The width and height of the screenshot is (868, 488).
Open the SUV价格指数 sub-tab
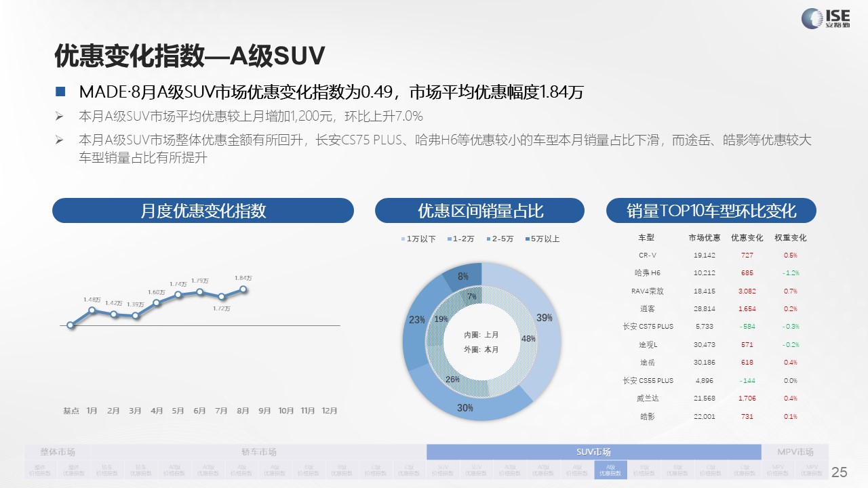coord(443,469)
